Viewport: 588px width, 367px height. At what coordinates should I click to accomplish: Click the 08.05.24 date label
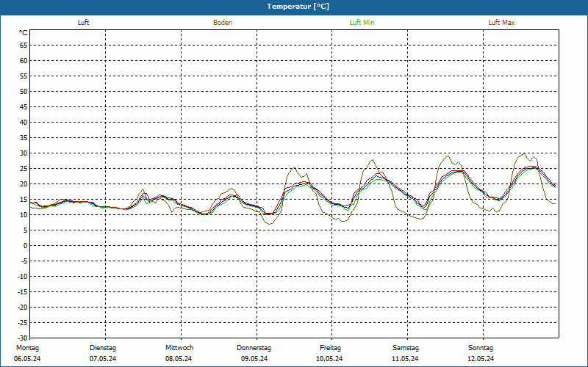179,359
